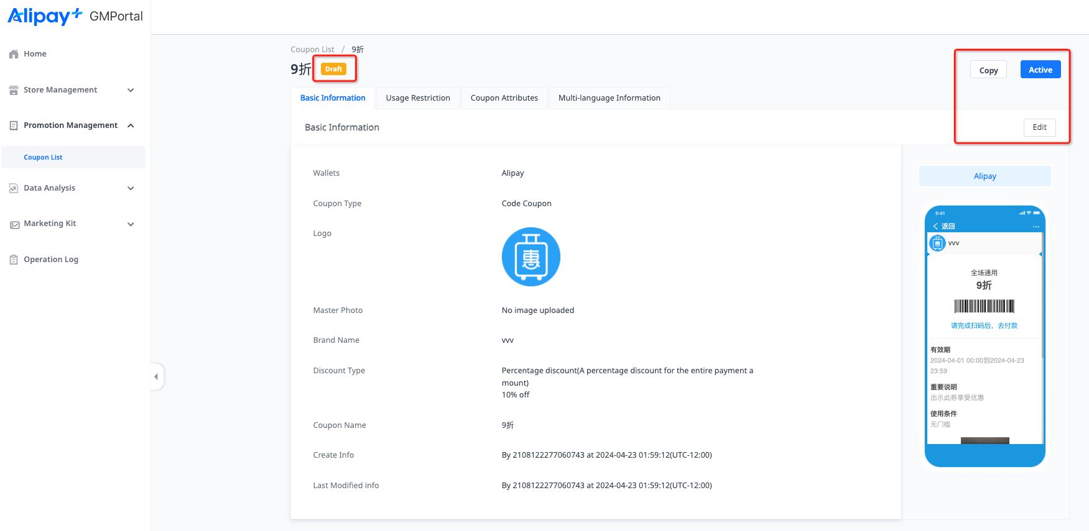Go to Coupon List breadcrumb link

tap(312, 50)
